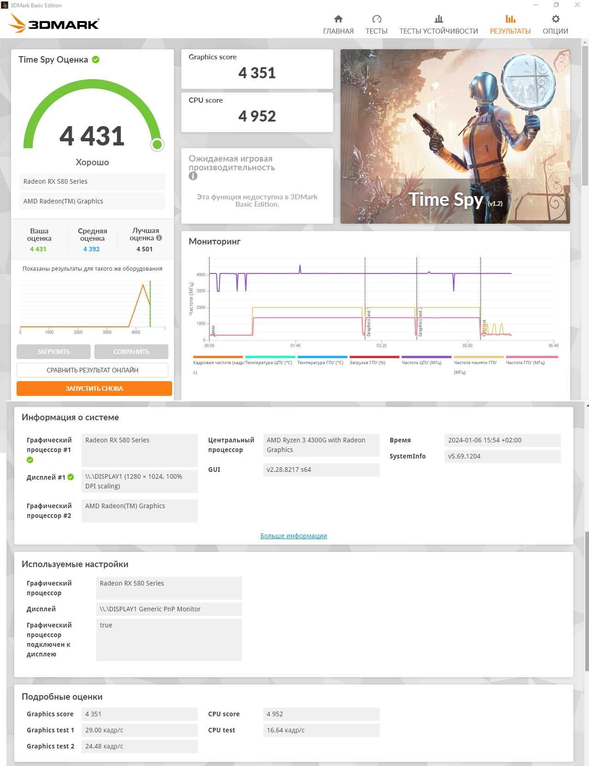Toggle Температура ЦПУ teal legend swatch
Screen dimensions: 589x766
[x=270, y=357]
